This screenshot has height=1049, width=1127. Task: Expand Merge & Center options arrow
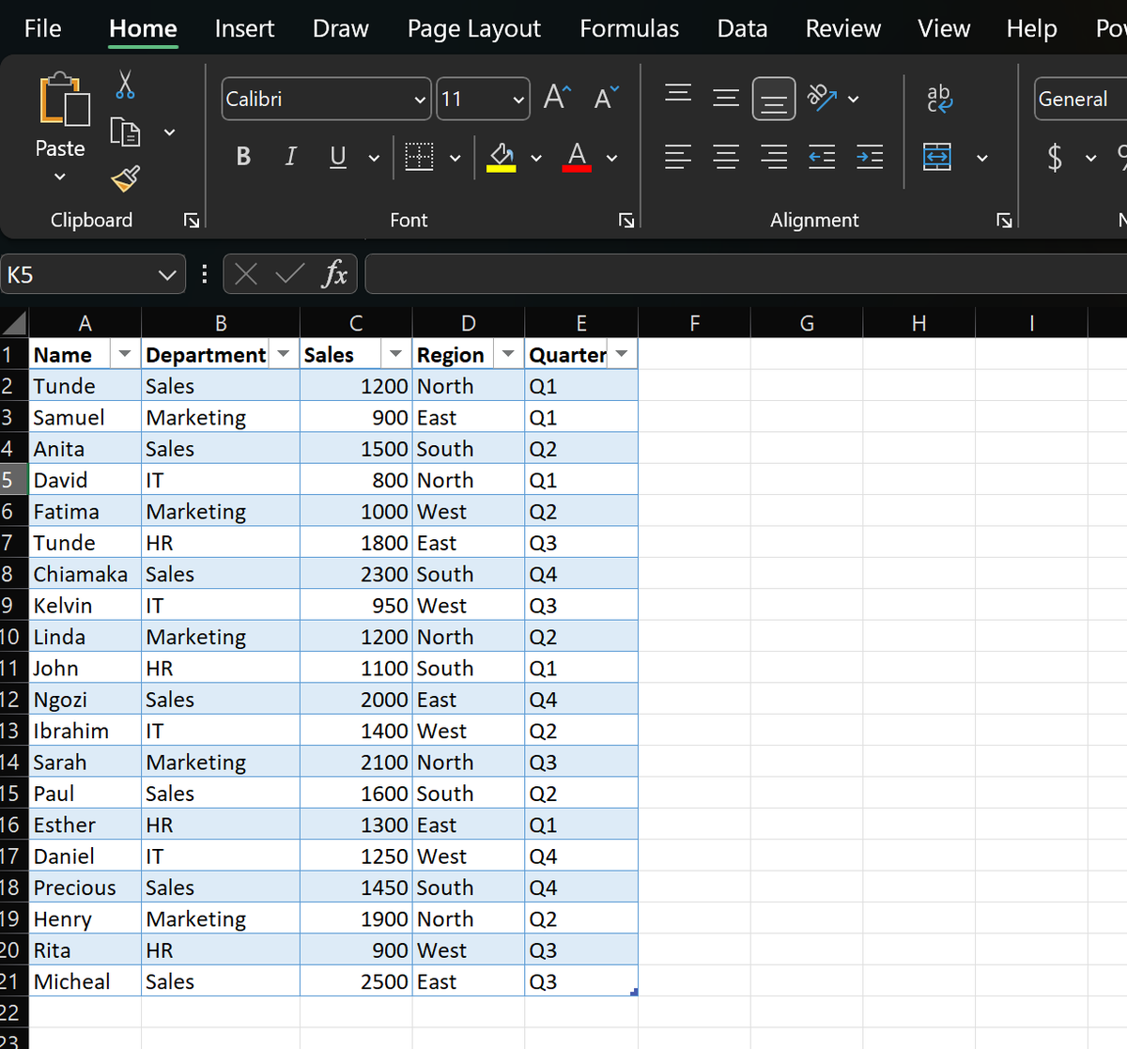click(x=982, y=158)
